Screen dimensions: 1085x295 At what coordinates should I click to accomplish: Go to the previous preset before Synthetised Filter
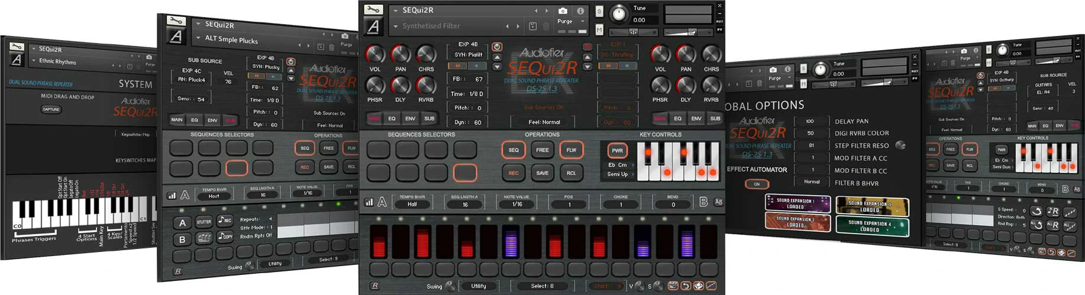[507, 26]
